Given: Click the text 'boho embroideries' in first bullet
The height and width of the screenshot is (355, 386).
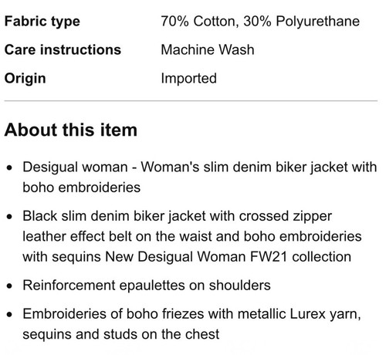Looking at the screenshot, I should click(x=82, y=188).
